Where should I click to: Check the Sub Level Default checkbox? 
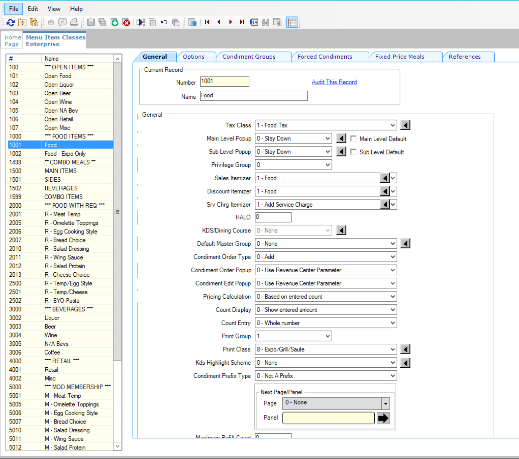pyautogui.click(x=353, y=152)
